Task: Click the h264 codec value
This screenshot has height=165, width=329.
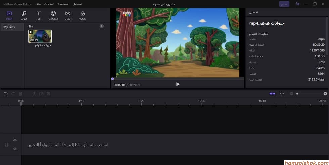Action: pos(321,74)
